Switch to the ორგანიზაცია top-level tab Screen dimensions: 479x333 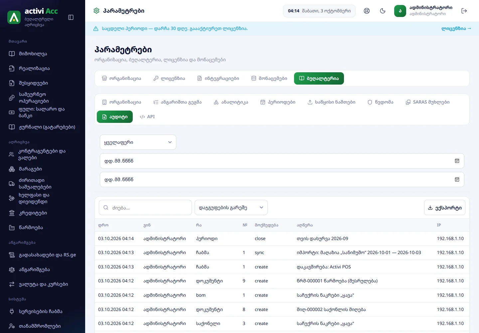point(121,79)
